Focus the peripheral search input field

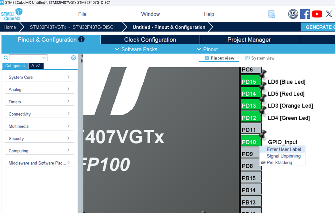(25, 57)
